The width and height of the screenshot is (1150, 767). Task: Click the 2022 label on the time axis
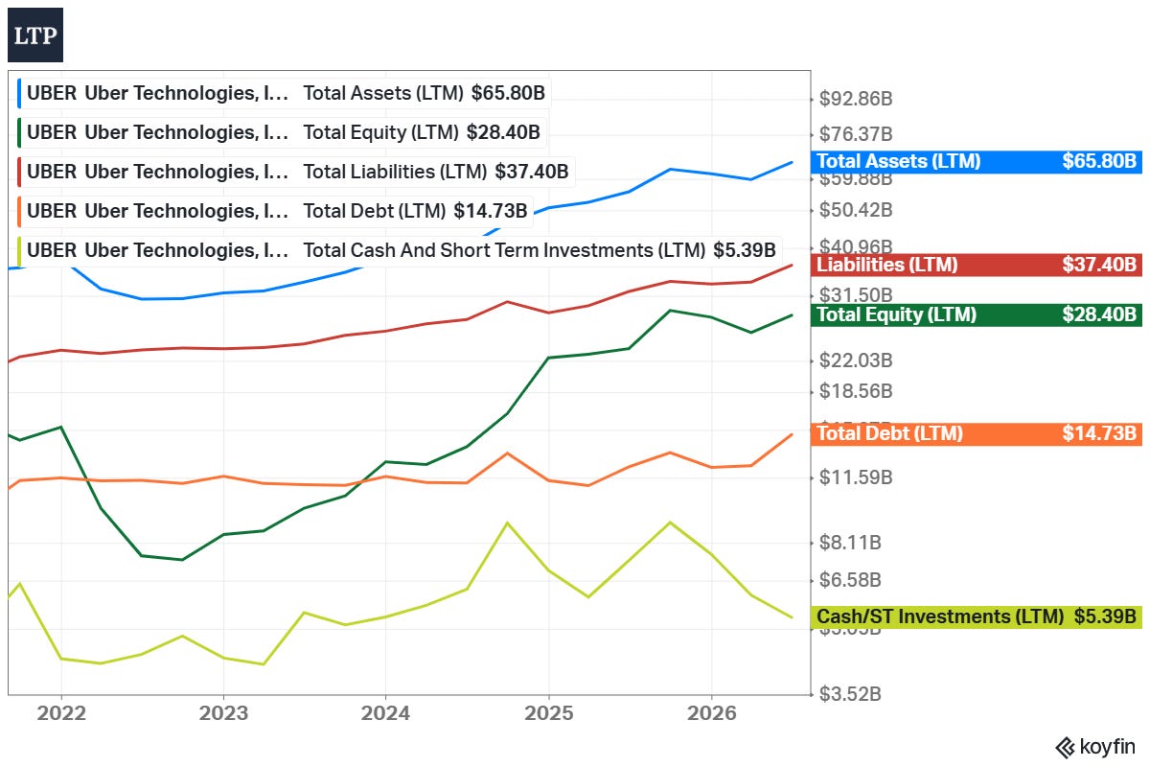pyautogui.click(x=60, y=713)
